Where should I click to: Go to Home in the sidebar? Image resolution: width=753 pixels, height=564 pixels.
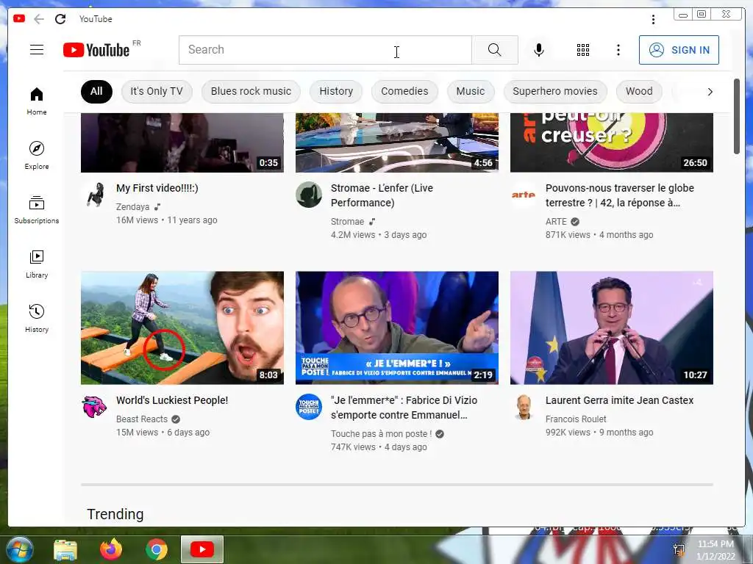pos(37,101)
